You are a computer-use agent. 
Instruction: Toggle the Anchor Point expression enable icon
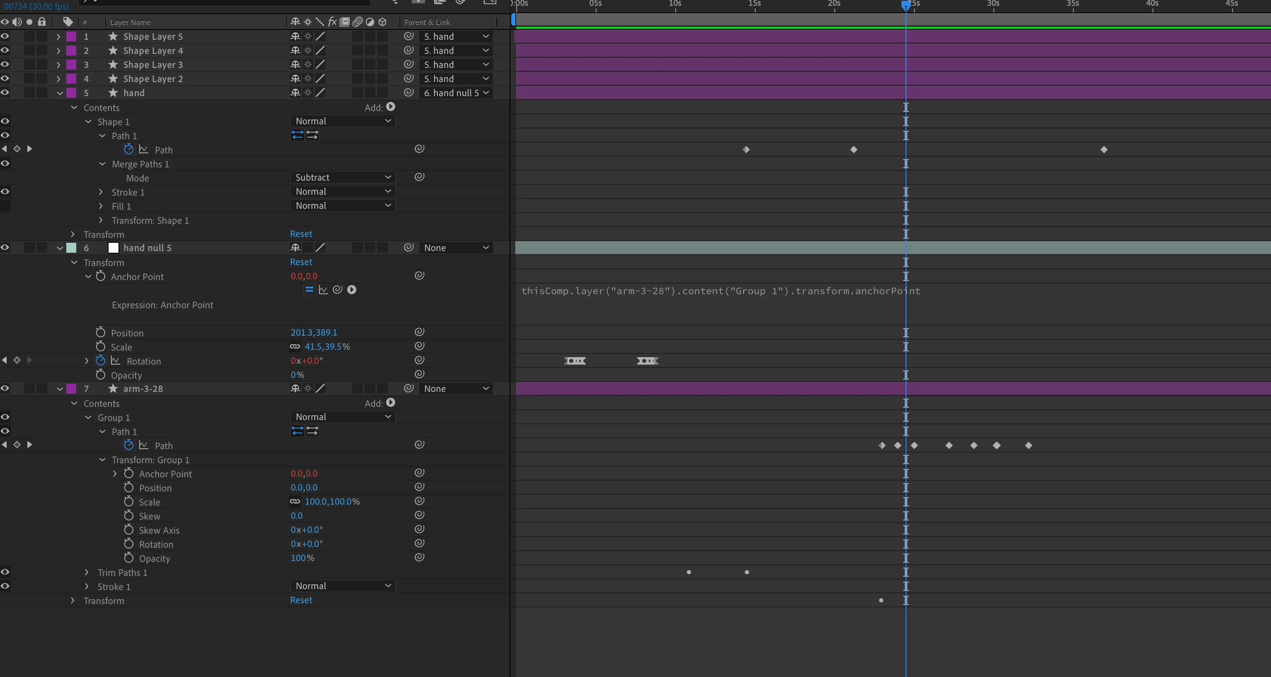coord(309,290)
